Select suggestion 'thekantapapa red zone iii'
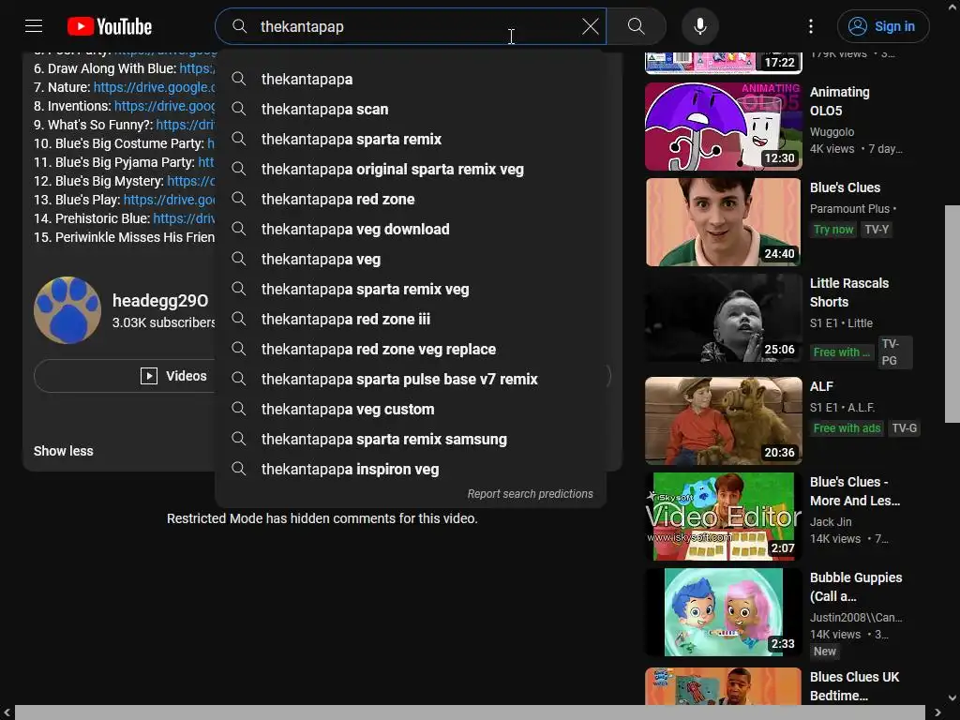The image size is (960, 720). coord(411,319)
